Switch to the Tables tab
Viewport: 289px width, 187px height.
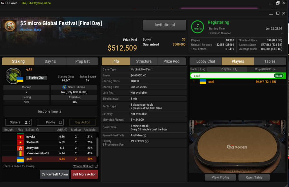click(x=270, y=61)
